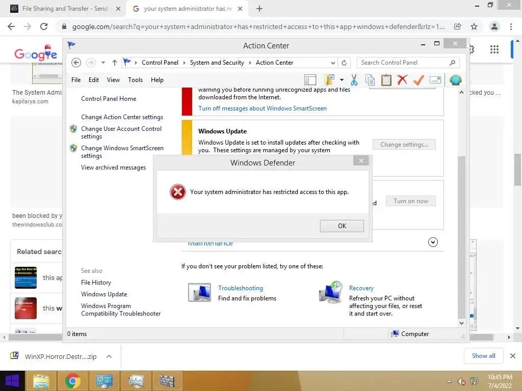Click Change Windows SmartScreen settings
Viewport: 522px width, 391px height.
(x=122, y=152)
